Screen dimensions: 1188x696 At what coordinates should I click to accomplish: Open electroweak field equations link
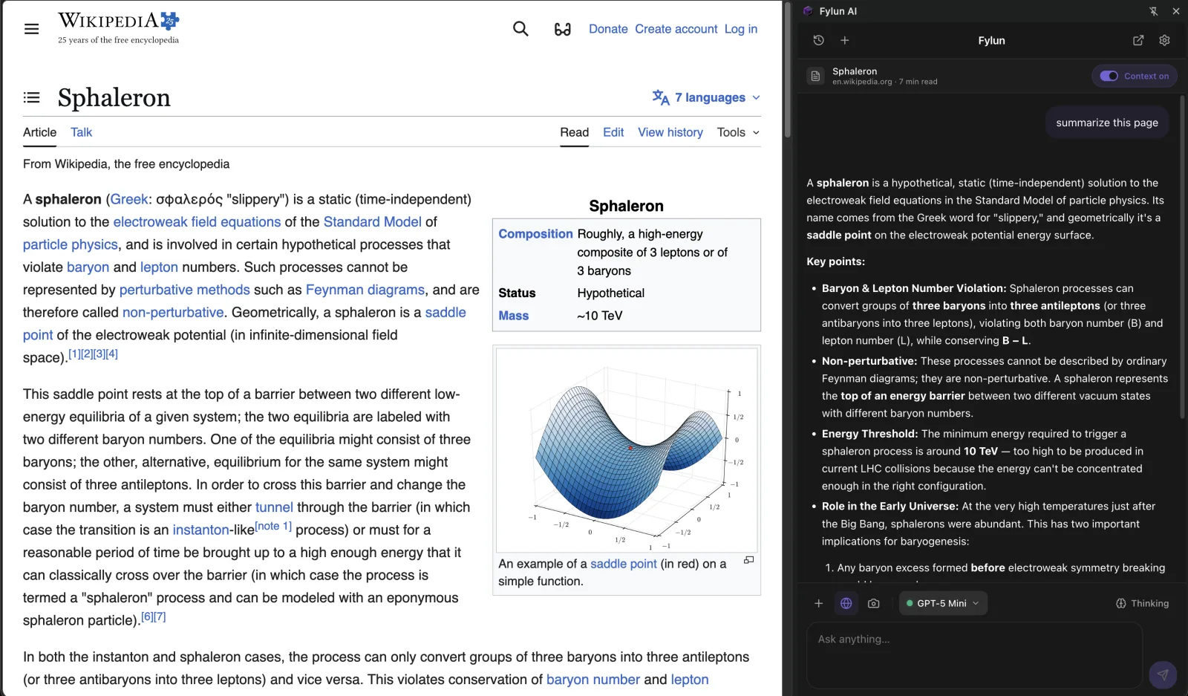[197, 222]
